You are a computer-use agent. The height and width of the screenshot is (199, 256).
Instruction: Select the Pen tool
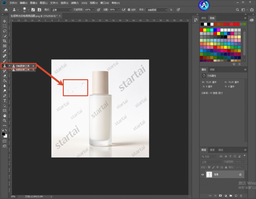point(4,96)
